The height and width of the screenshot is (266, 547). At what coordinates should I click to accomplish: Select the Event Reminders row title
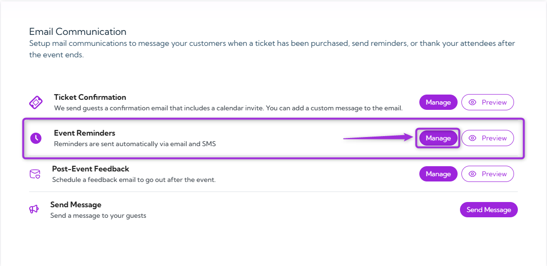click(85, 133)
